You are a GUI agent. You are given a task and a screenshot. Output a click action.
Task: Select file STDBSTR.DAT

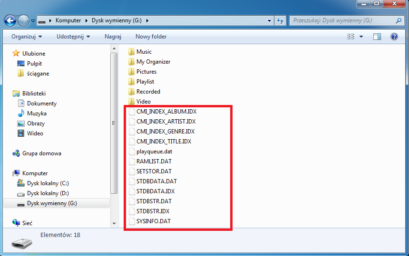154,201
